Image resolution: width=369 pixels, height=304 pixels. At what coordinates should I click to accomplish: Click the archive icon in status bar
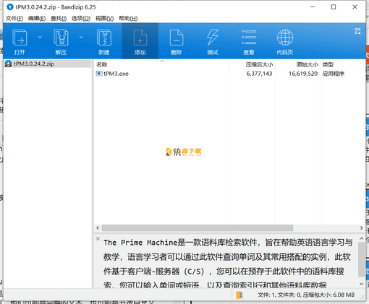tap(239, 295)
